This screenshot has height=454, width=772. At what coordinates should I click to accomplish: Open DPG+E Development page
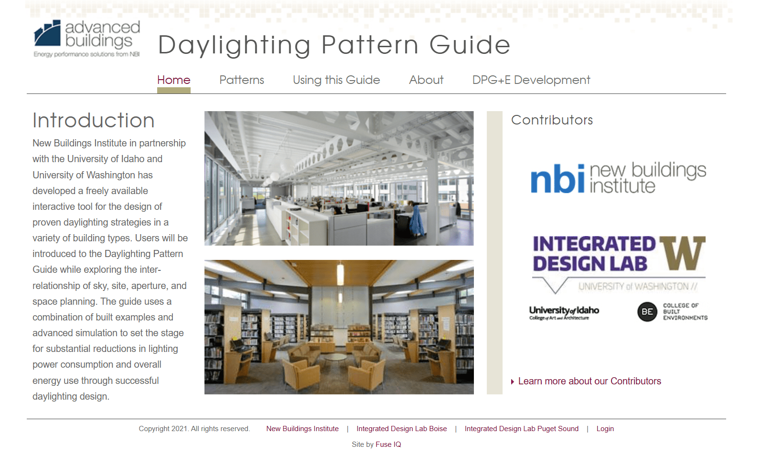[x=531, y=80]
